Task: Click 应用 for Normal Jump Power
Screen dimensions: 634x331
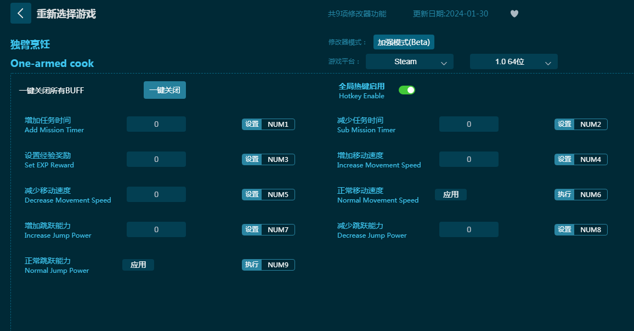Action: click(x=138, y=265)
